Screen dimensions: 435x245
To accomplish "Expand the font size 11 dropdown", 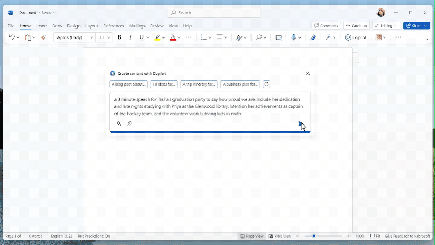I will (104, 37).
